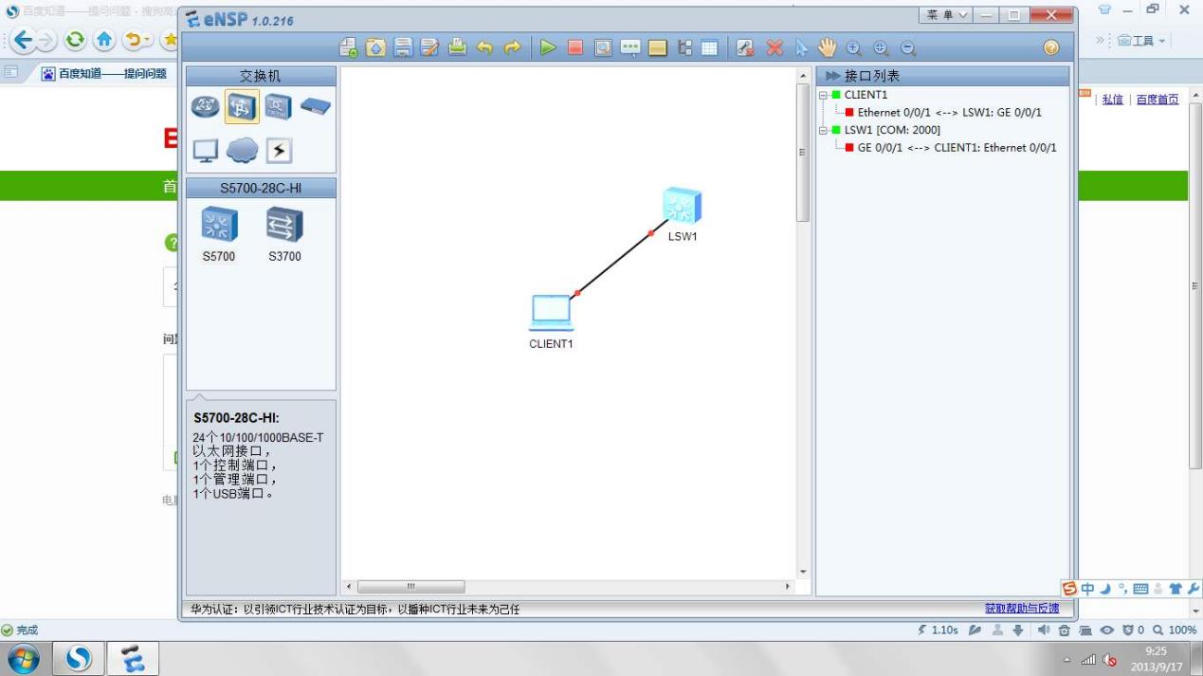This screenshot has width=1203, height=676.
Task: Select the switch device category icon
Action: [242, 107]
